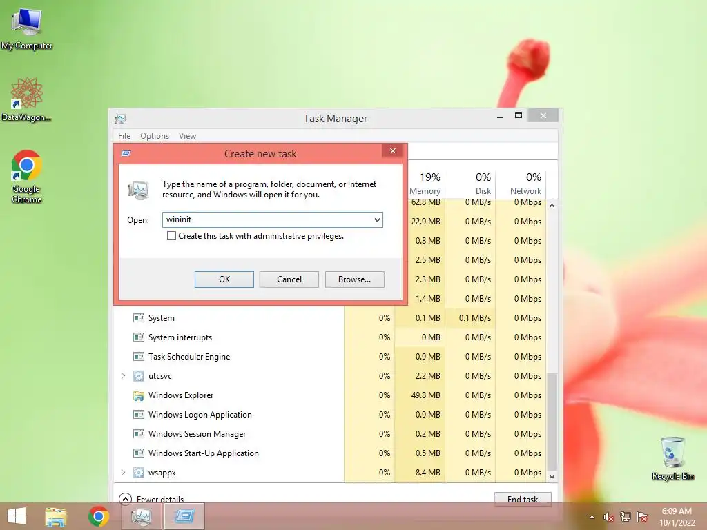
Task: Click the Windows Logon Application icon
Action: [138, 415]
